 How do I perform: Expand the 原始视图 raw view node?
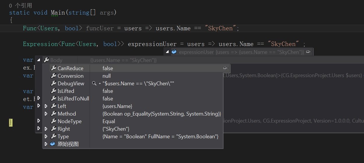point(46,144)
